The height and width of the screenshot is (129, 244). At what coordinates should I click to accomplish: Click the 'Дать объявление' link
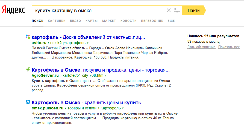(201, 47)
